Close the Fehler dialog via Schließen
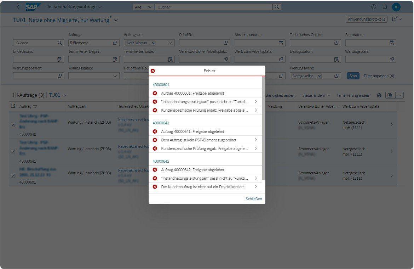The image size is (414, 269). coord(253,199)
